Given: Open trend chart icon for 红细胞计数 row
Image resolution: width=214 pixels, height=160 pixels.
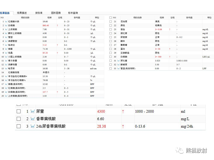Looking at the screenshot, I should coord(6,22).
